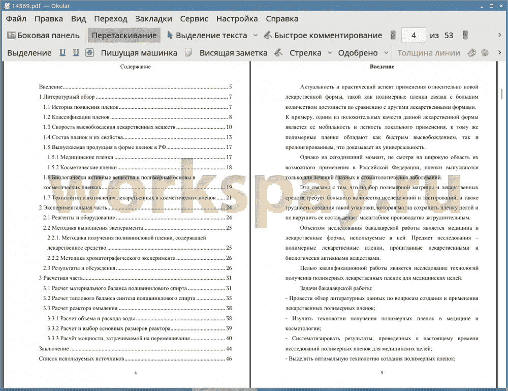
Task: Click the Быстрое комментирование pen icon
Action: (268, 36)
